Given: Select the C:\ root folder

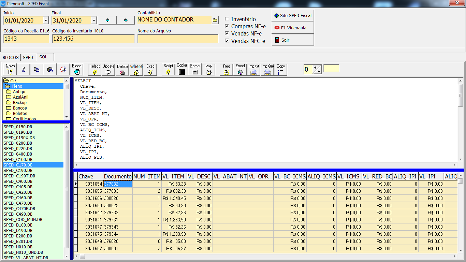Looking at the screenshot, I should click(x=13, y=81).
